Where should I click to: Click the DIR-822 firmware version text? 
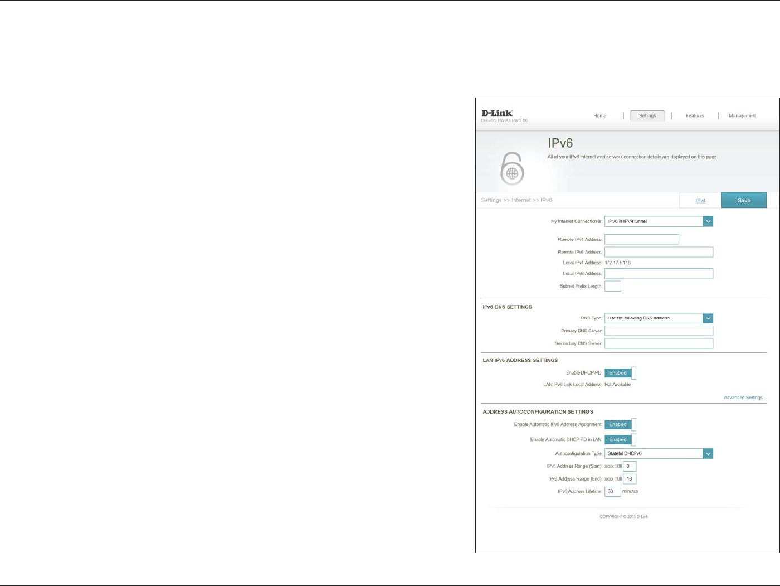(504, 120)
